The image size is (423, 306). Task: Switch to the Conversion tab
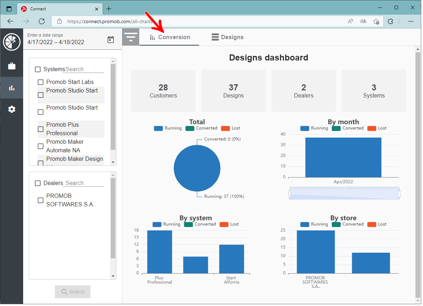(170, 37)
